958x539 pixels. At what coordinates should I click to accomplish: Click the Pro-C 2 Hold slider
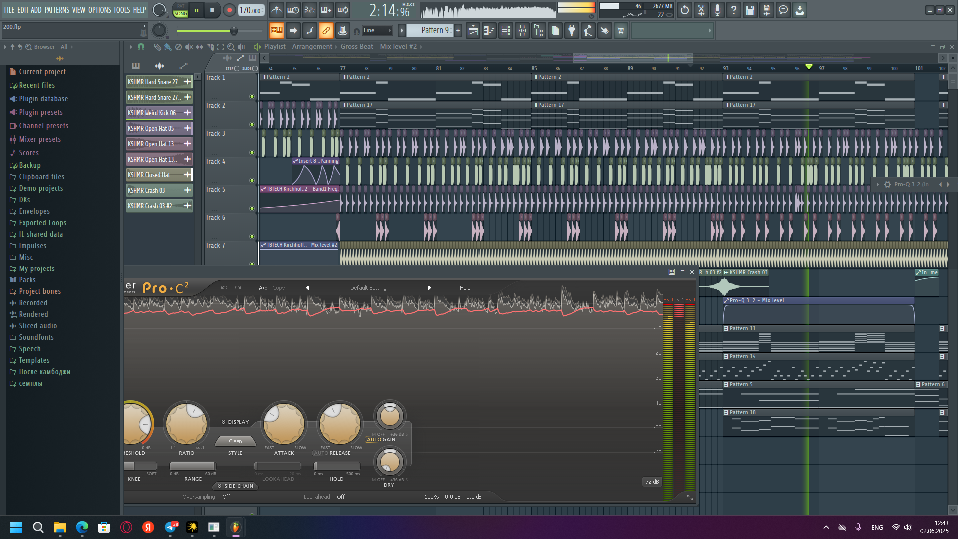pyautogui.click(x=337, y=466)
